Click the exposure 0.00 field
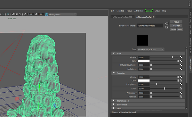This screenshot has height=117, width=192. point(30,14)
